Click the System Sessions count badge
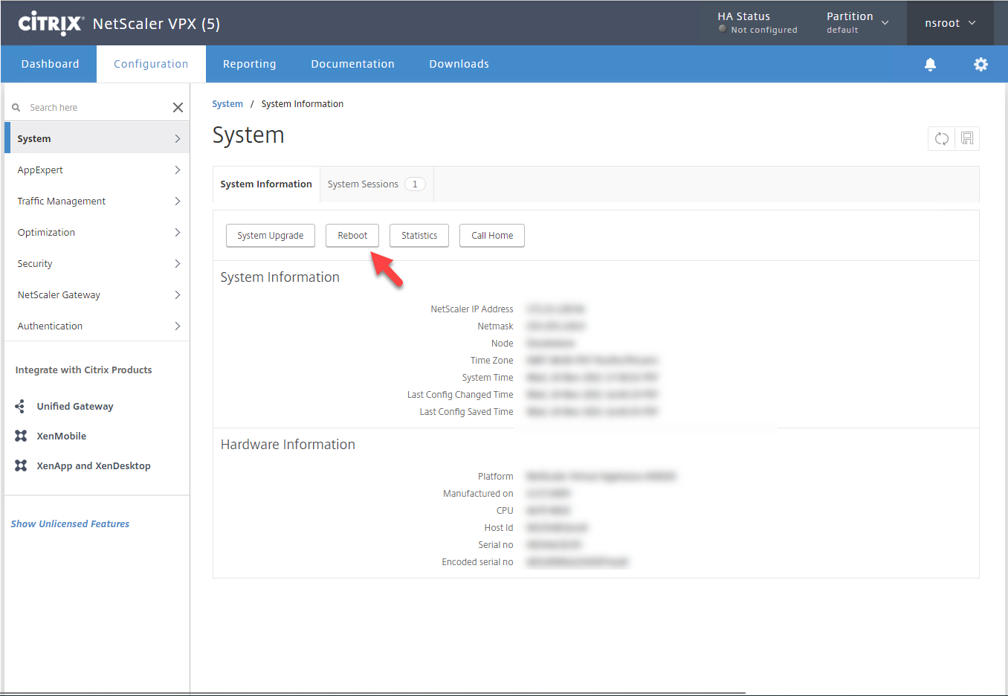This screenshot has height=696, width=1008. [x=415, y=184]
